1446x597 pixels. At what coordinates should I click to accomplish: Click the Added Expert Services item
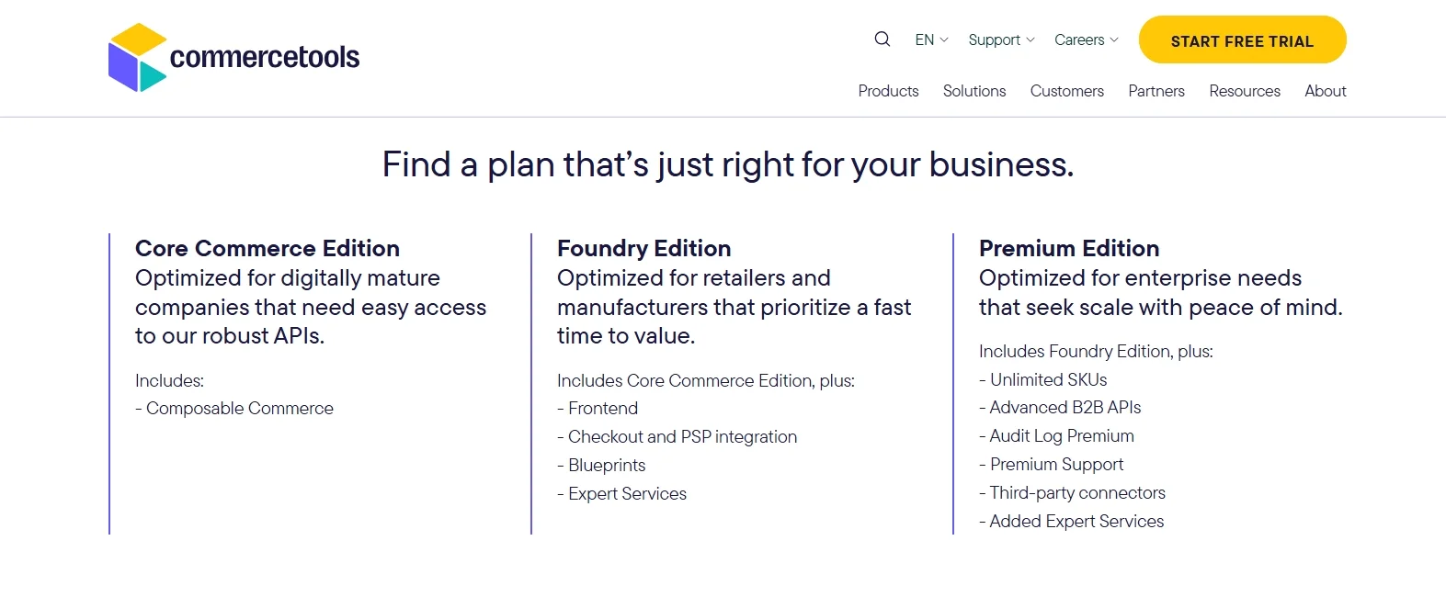pyautogui.click(x=1072, y=522)
